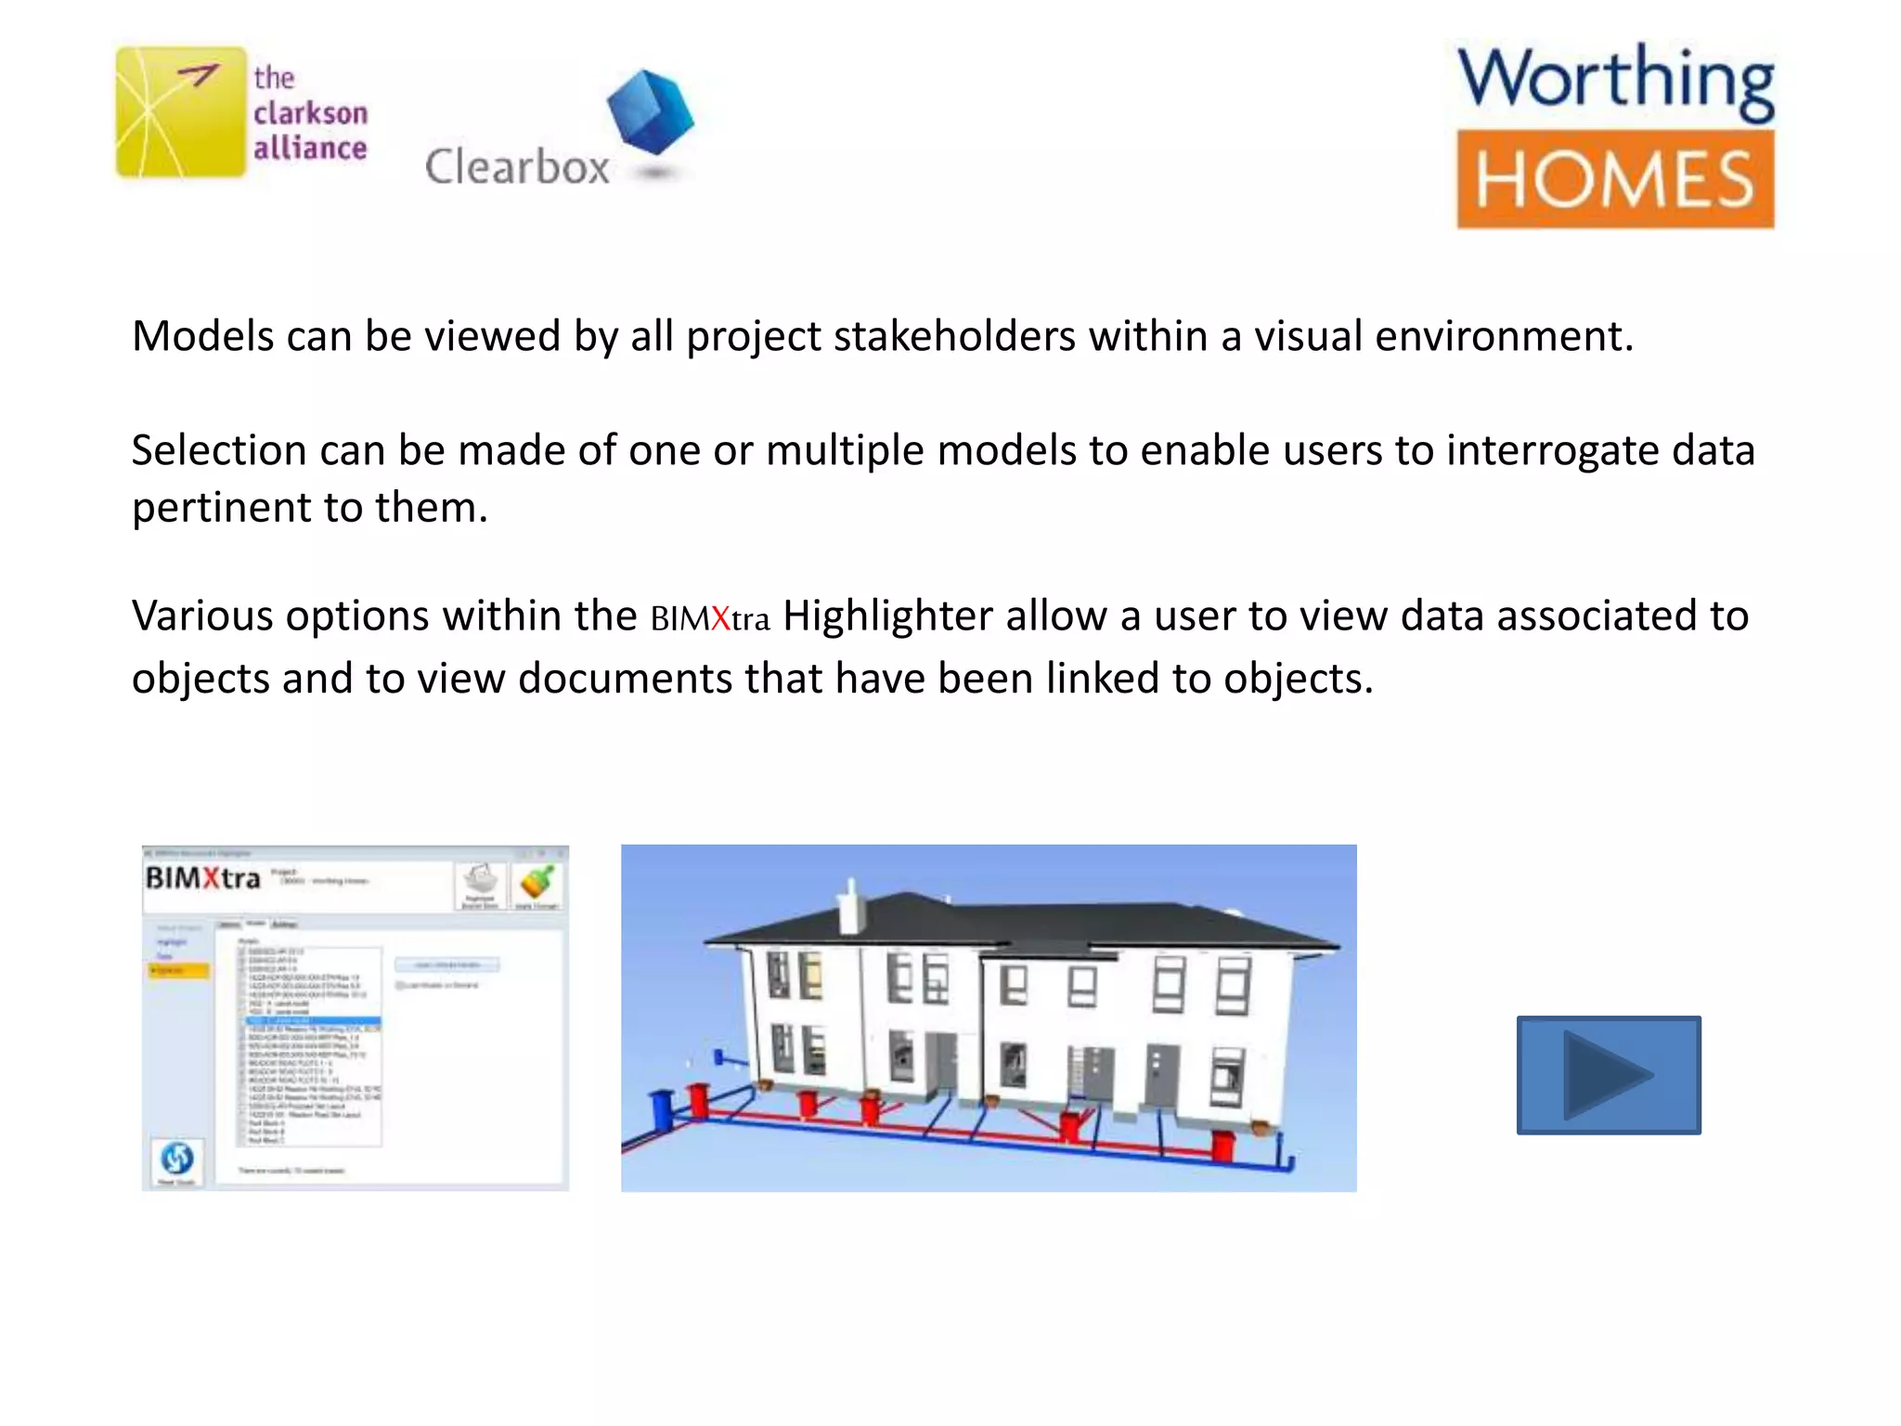
Task: Click the 3D house model image
Action: coord(989,1018)
